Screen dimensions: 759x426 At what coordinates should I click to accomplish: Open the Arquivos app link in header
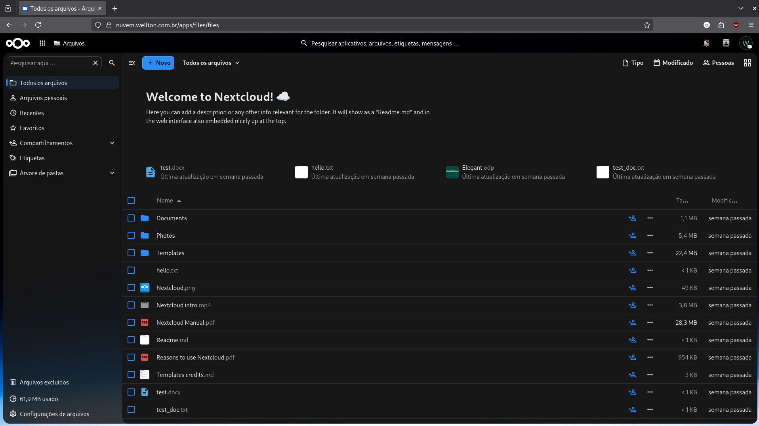click(69, 43)
